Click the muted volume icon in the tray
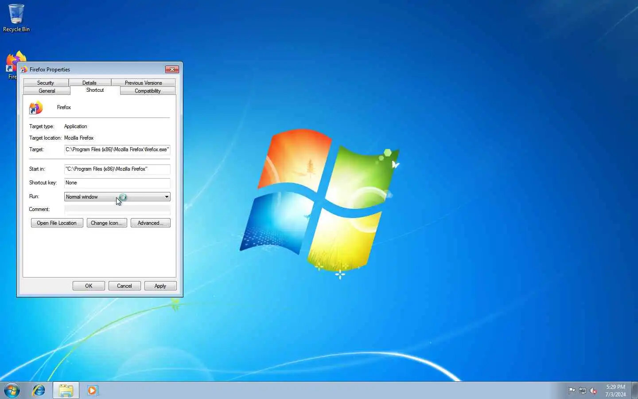 [593, 391]
